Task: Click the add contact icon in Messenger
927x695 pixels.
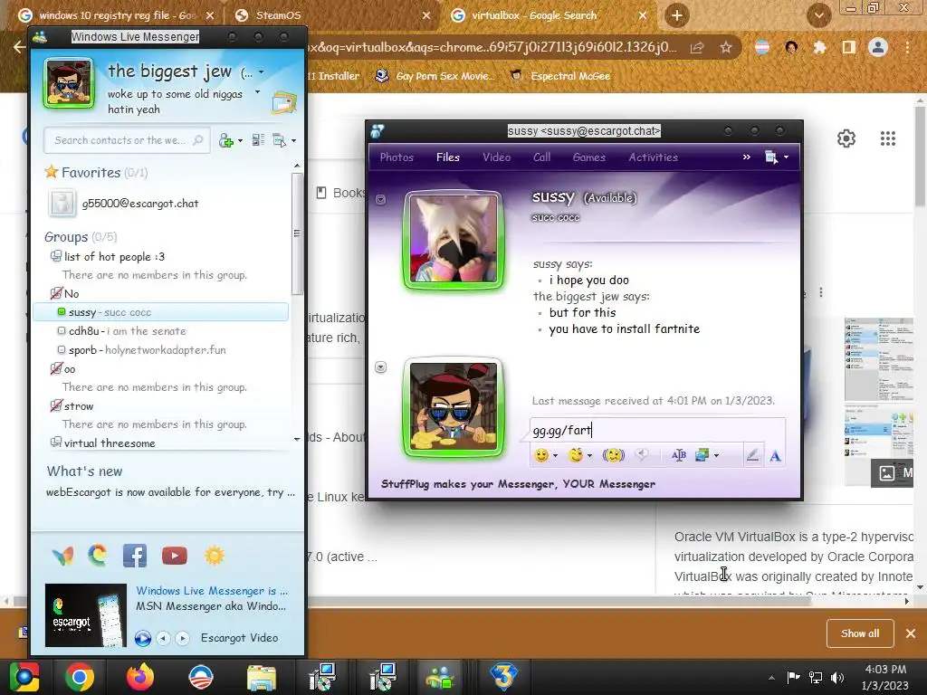Action: (x=226, y=140)
